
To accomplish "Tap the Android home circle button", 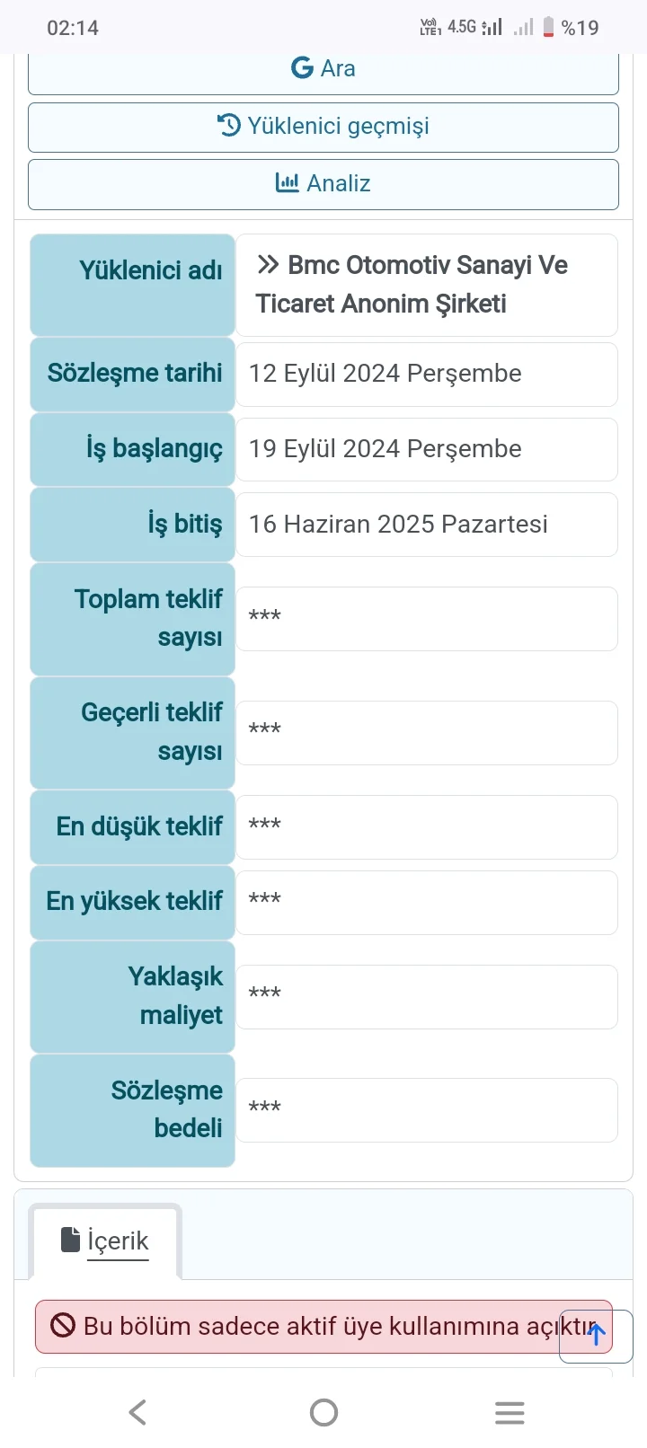I will [323, 1412].
